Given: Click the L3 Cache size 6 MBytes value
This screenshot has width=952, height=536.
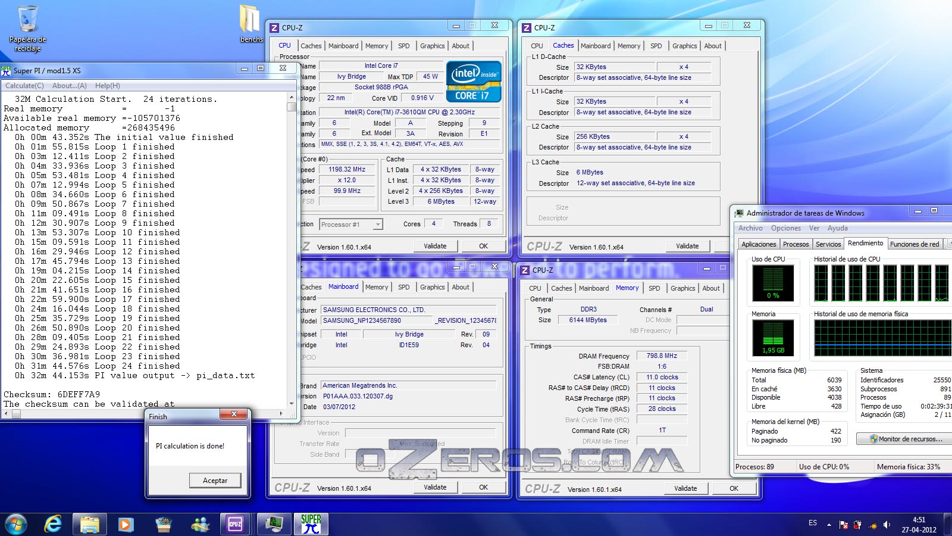Looking at the screenshot, I should click(590, 173).
